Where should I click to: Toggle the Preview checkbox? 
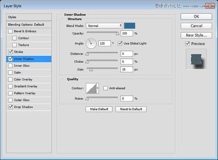tap(187, 44)
